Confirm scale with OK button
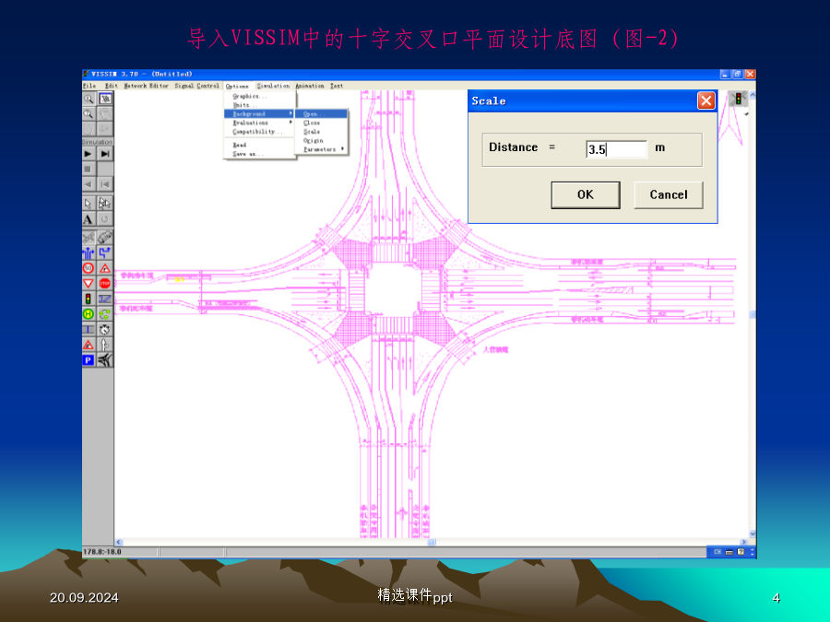 [x=586, y=194]
